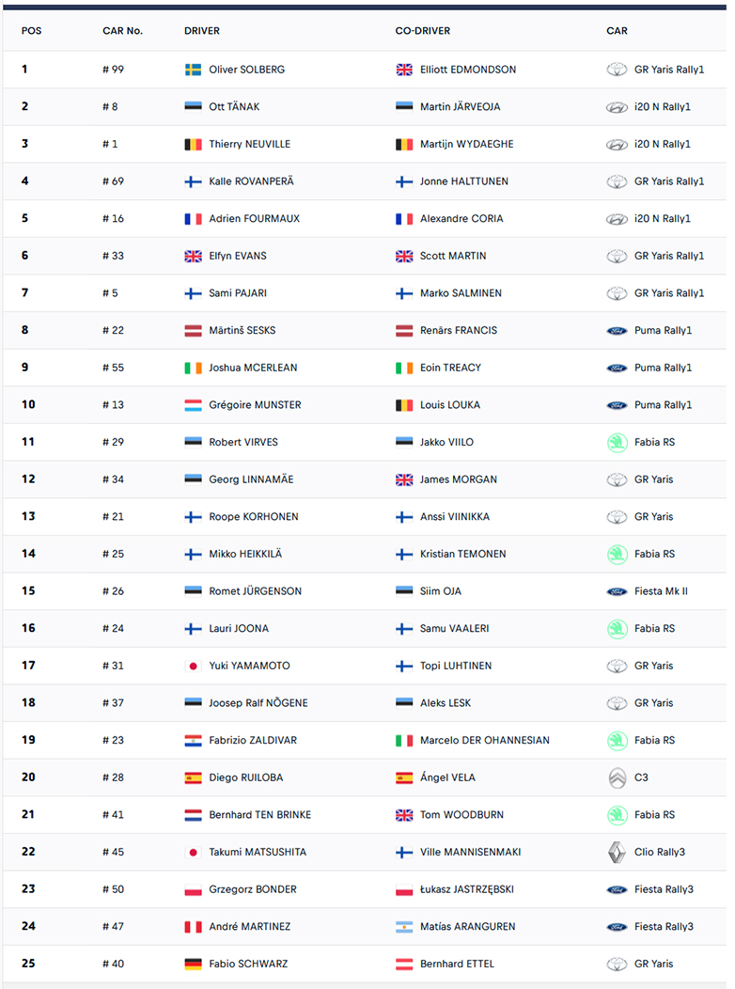Click car number # 55
This screenshot has width=735, height=989.
click(114, 368)
